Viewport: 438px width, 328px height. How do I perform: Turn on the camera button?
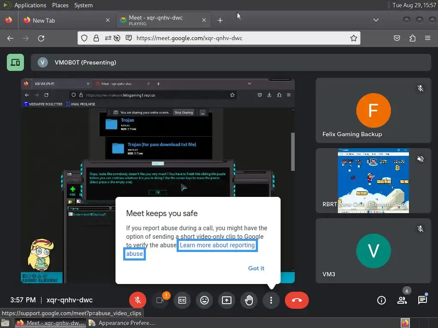click(x=160, y=300)
